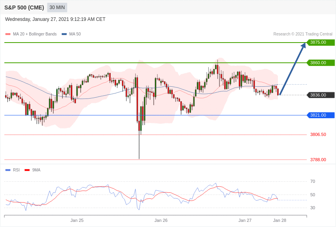336x227 pixels.
Task: Click the Jan 26 date axis label
Action: (x=161, y=220)
